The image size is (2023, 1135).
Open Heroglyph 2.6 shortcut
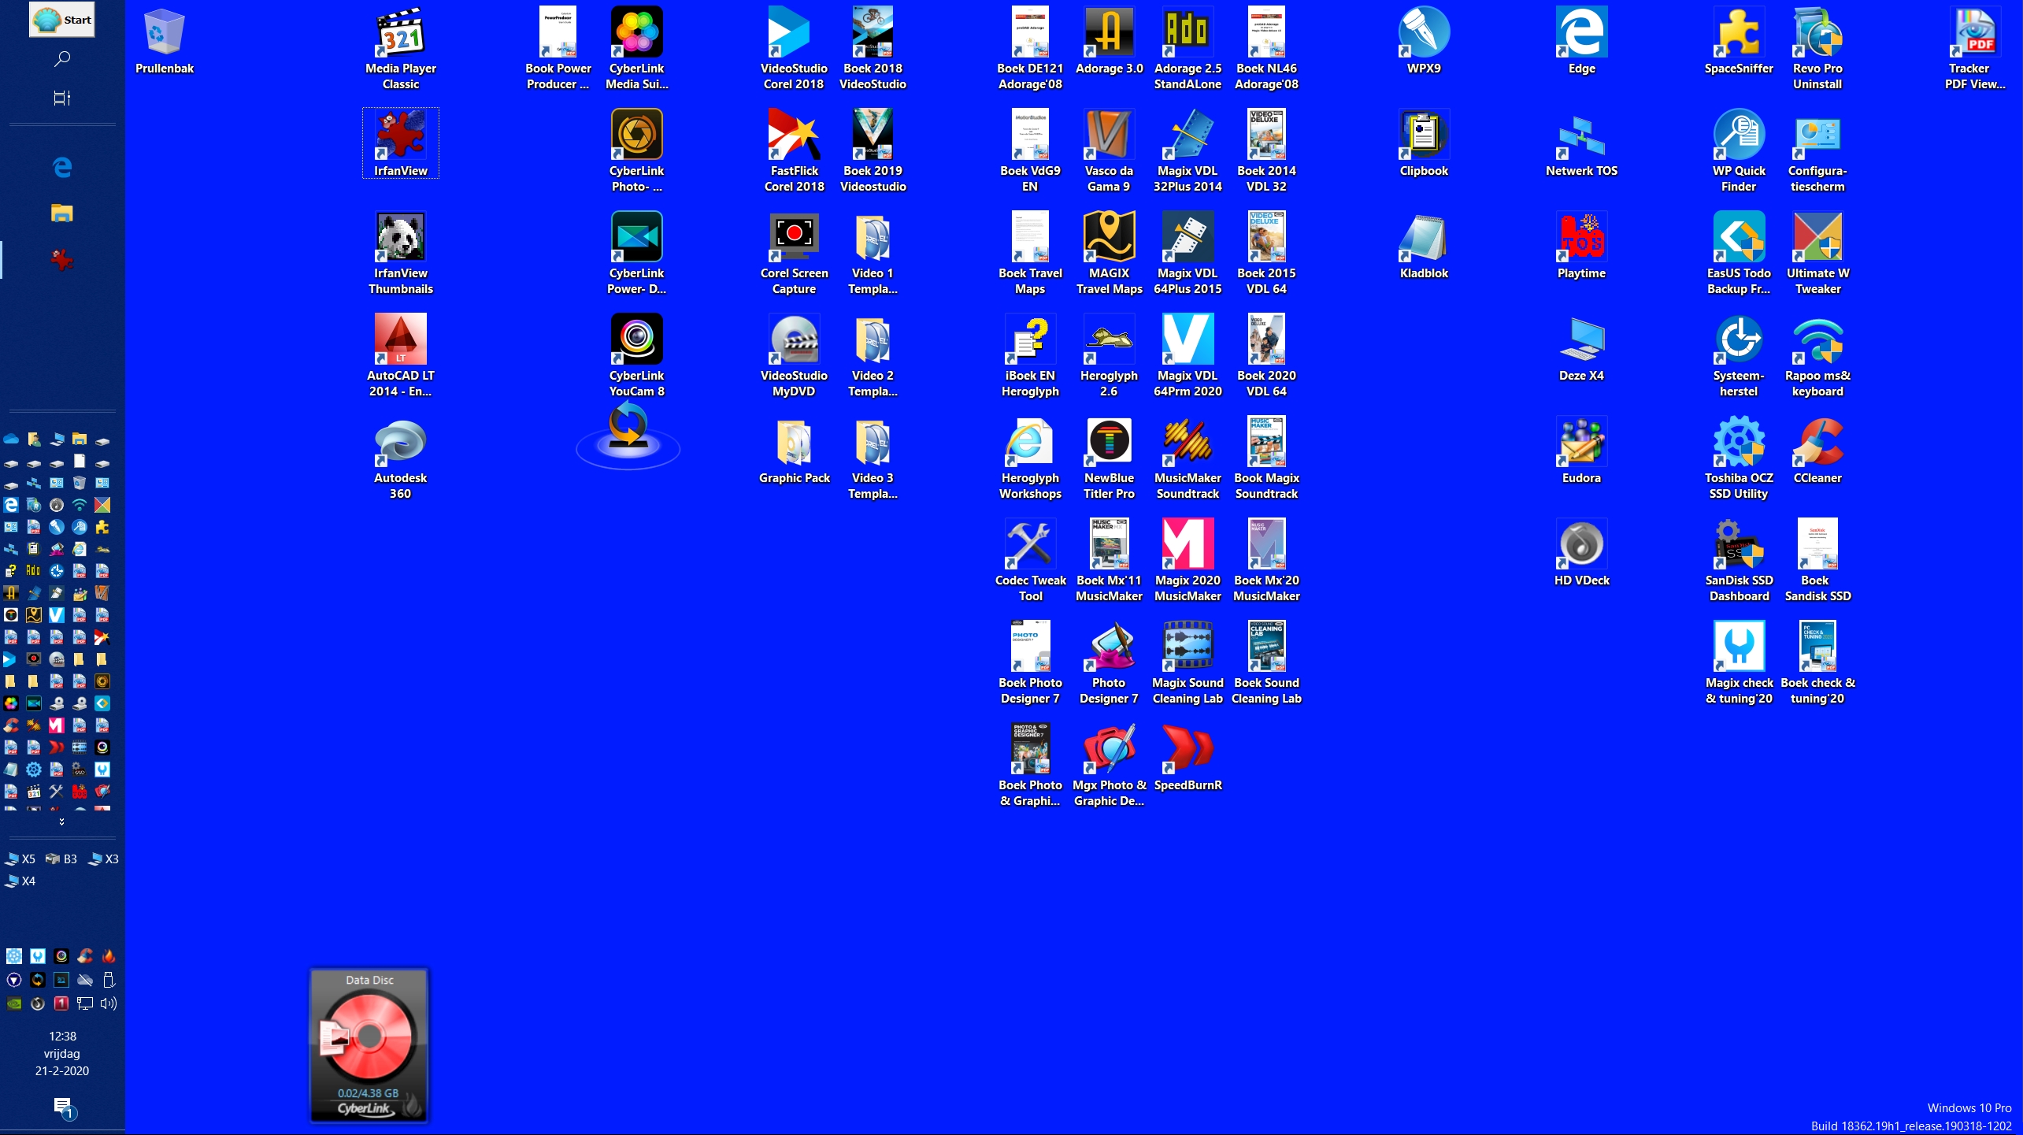(1109, 357)
